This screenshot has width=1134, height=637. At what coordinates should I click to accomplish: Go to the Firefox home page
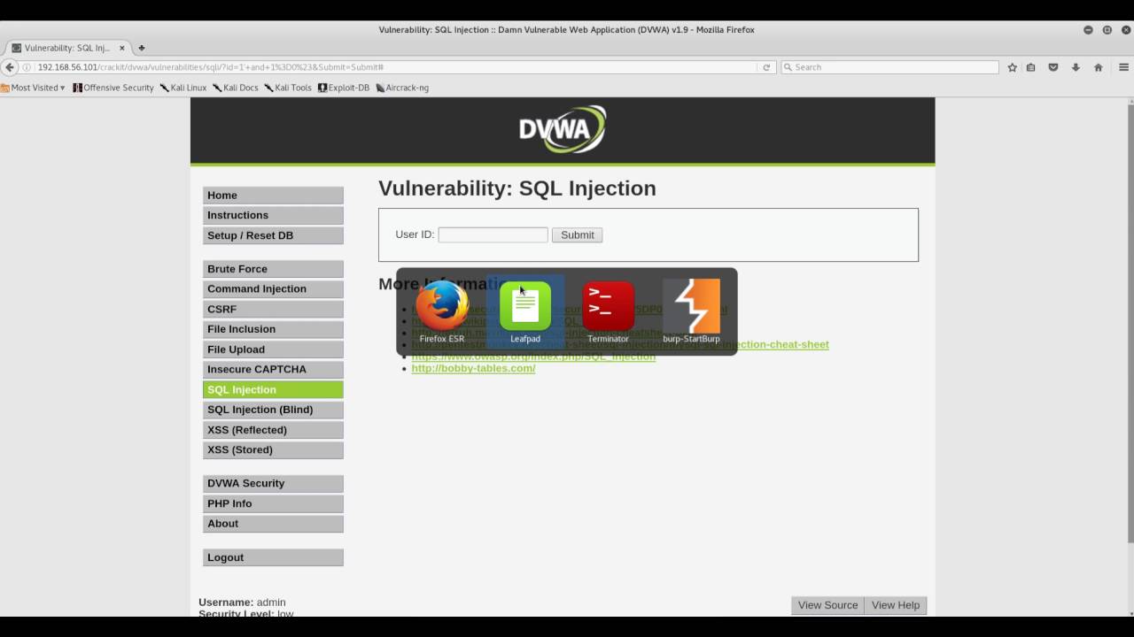(x=1099, y=67)
